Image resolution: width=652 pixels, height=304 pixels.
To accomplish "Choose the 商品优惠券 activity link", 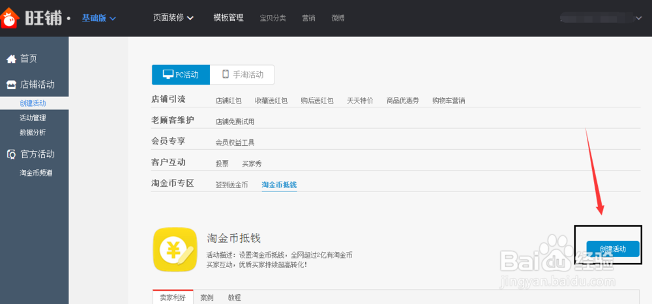I will pos(402,100).
